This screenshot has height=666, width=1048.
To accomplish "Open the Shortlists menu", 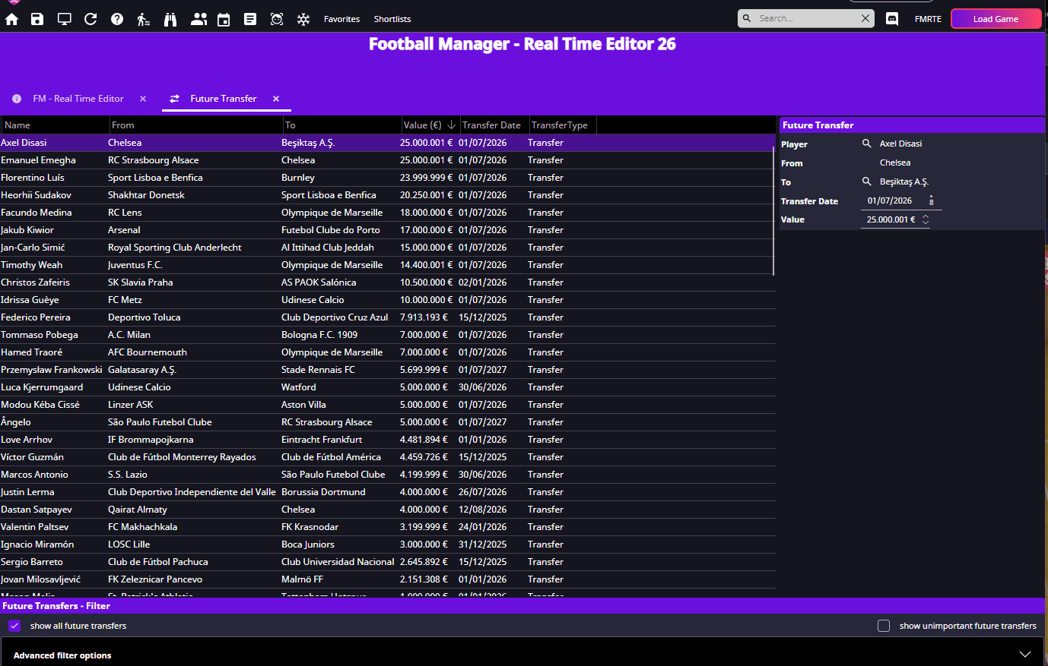I will (392, 19).
